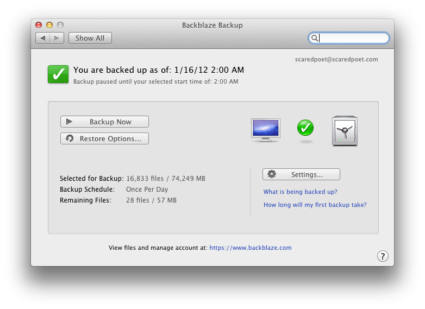Click the account email scaredpoet@scaredpoet.com
Viewport: 425px width, 309px height.
(336, 59)
